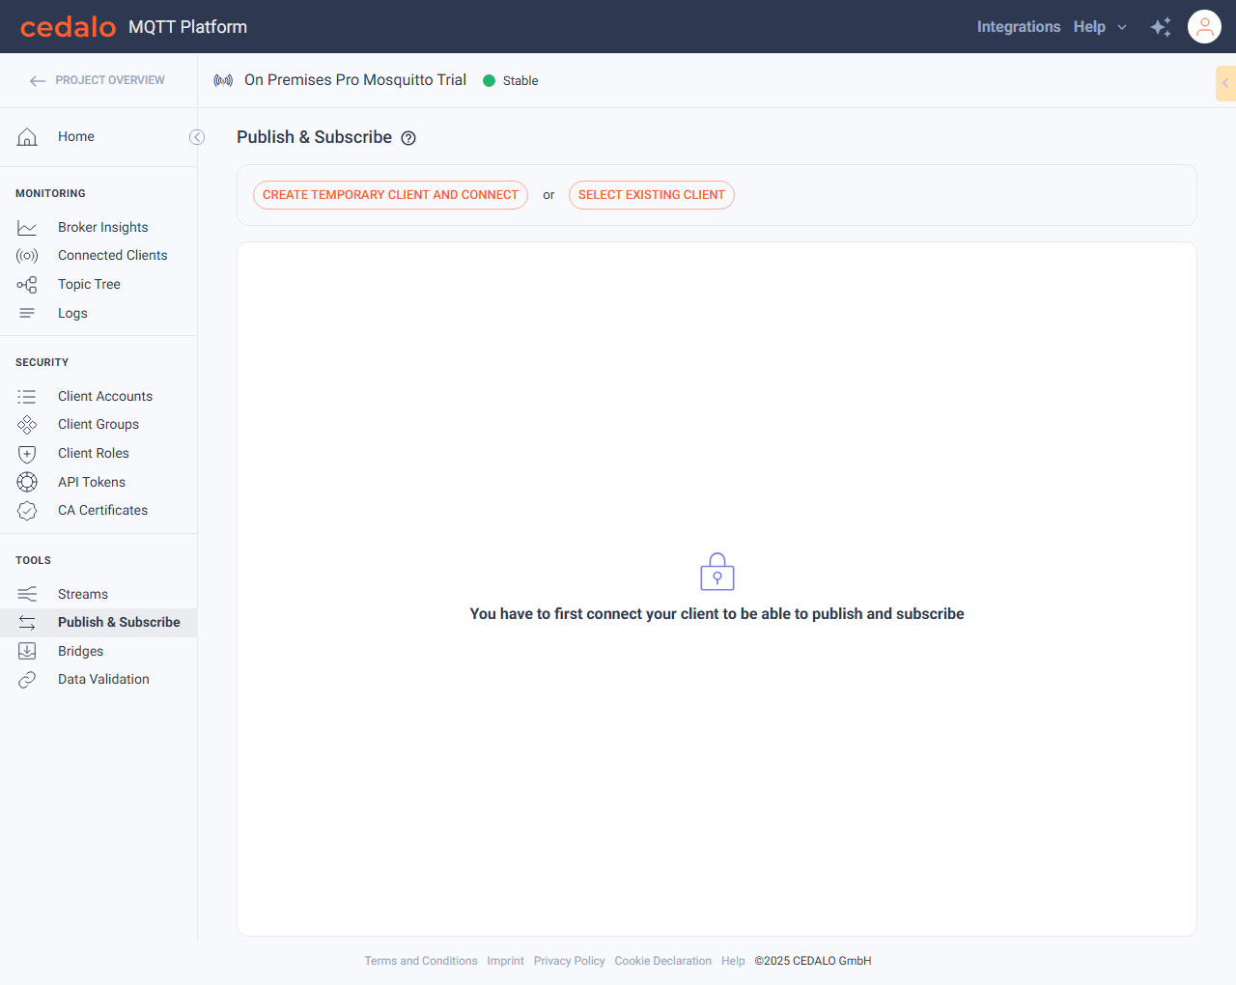
Task: Click the MQTT Platform title text
Action: [x=187, y=27]
